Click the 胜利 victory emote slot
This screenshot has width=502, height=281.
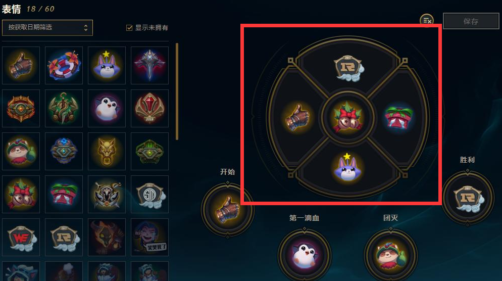tap(468, 198)
